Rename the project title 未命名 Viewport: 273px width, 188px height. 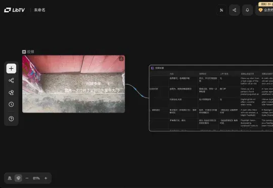pos(39,10)
